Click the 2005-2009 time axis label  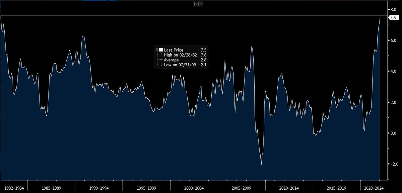point(242,189)
